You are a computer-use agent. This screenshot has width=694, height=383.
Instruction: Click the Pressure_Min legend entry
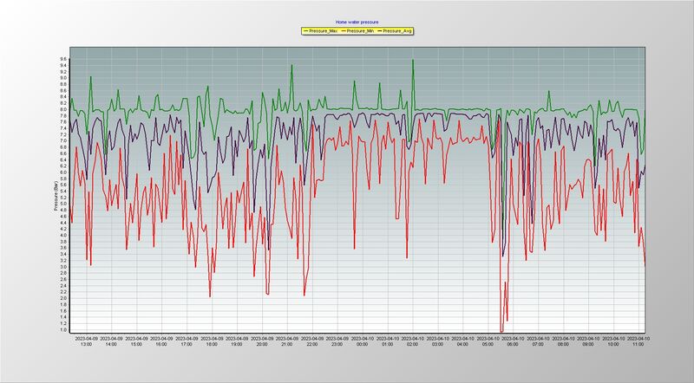[357, 31]
